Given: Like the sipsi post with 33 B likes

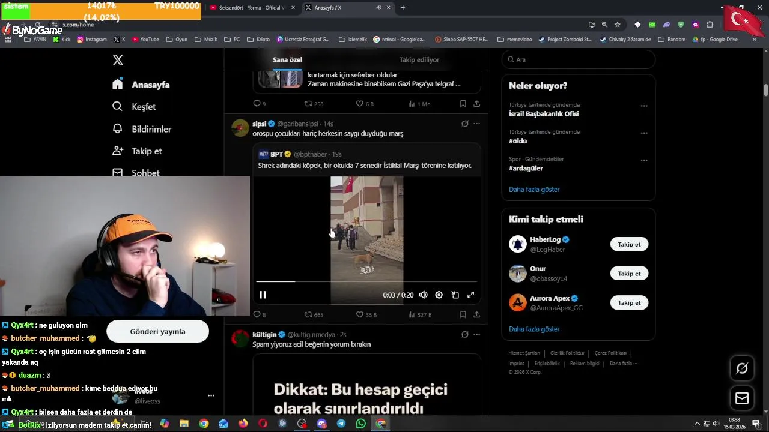Looking at the screenshot, I should point(366,314).
